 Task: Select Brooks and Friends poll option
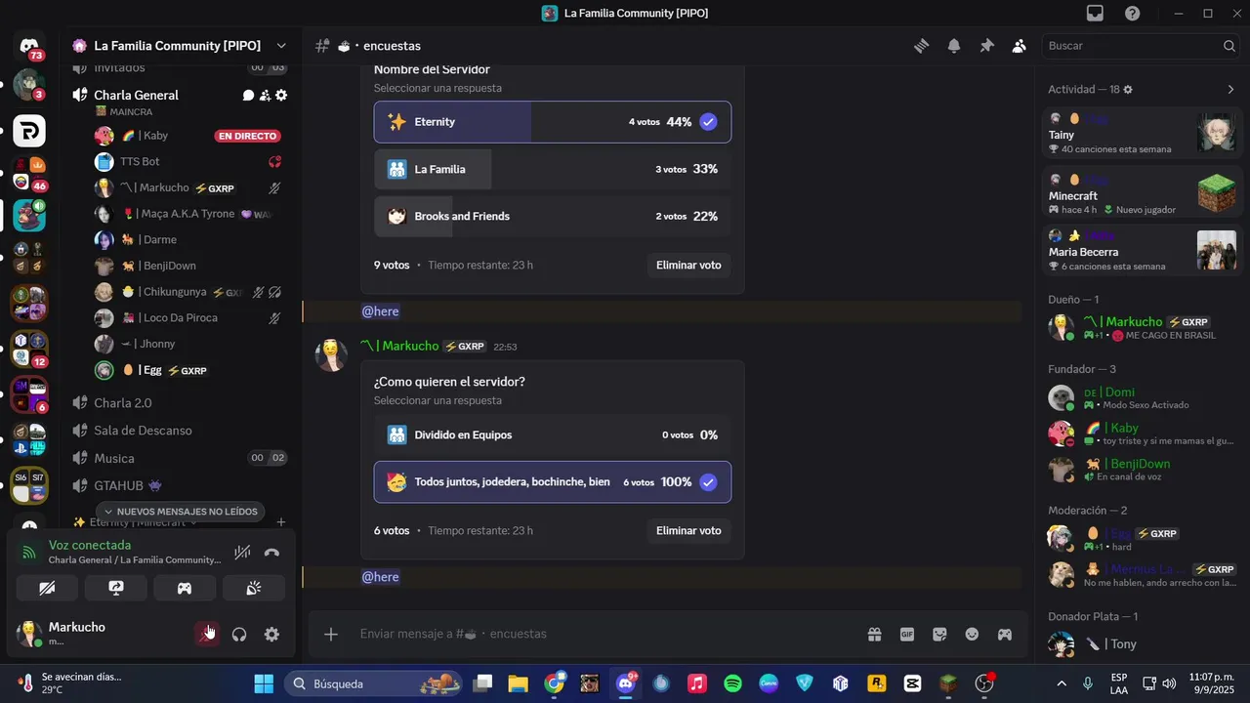552,216
